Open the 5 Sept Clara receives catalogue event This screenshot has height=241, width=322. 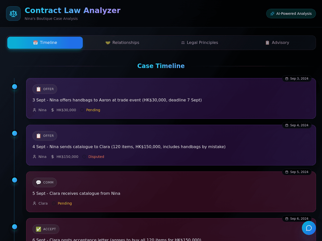[x=171, y=192]
